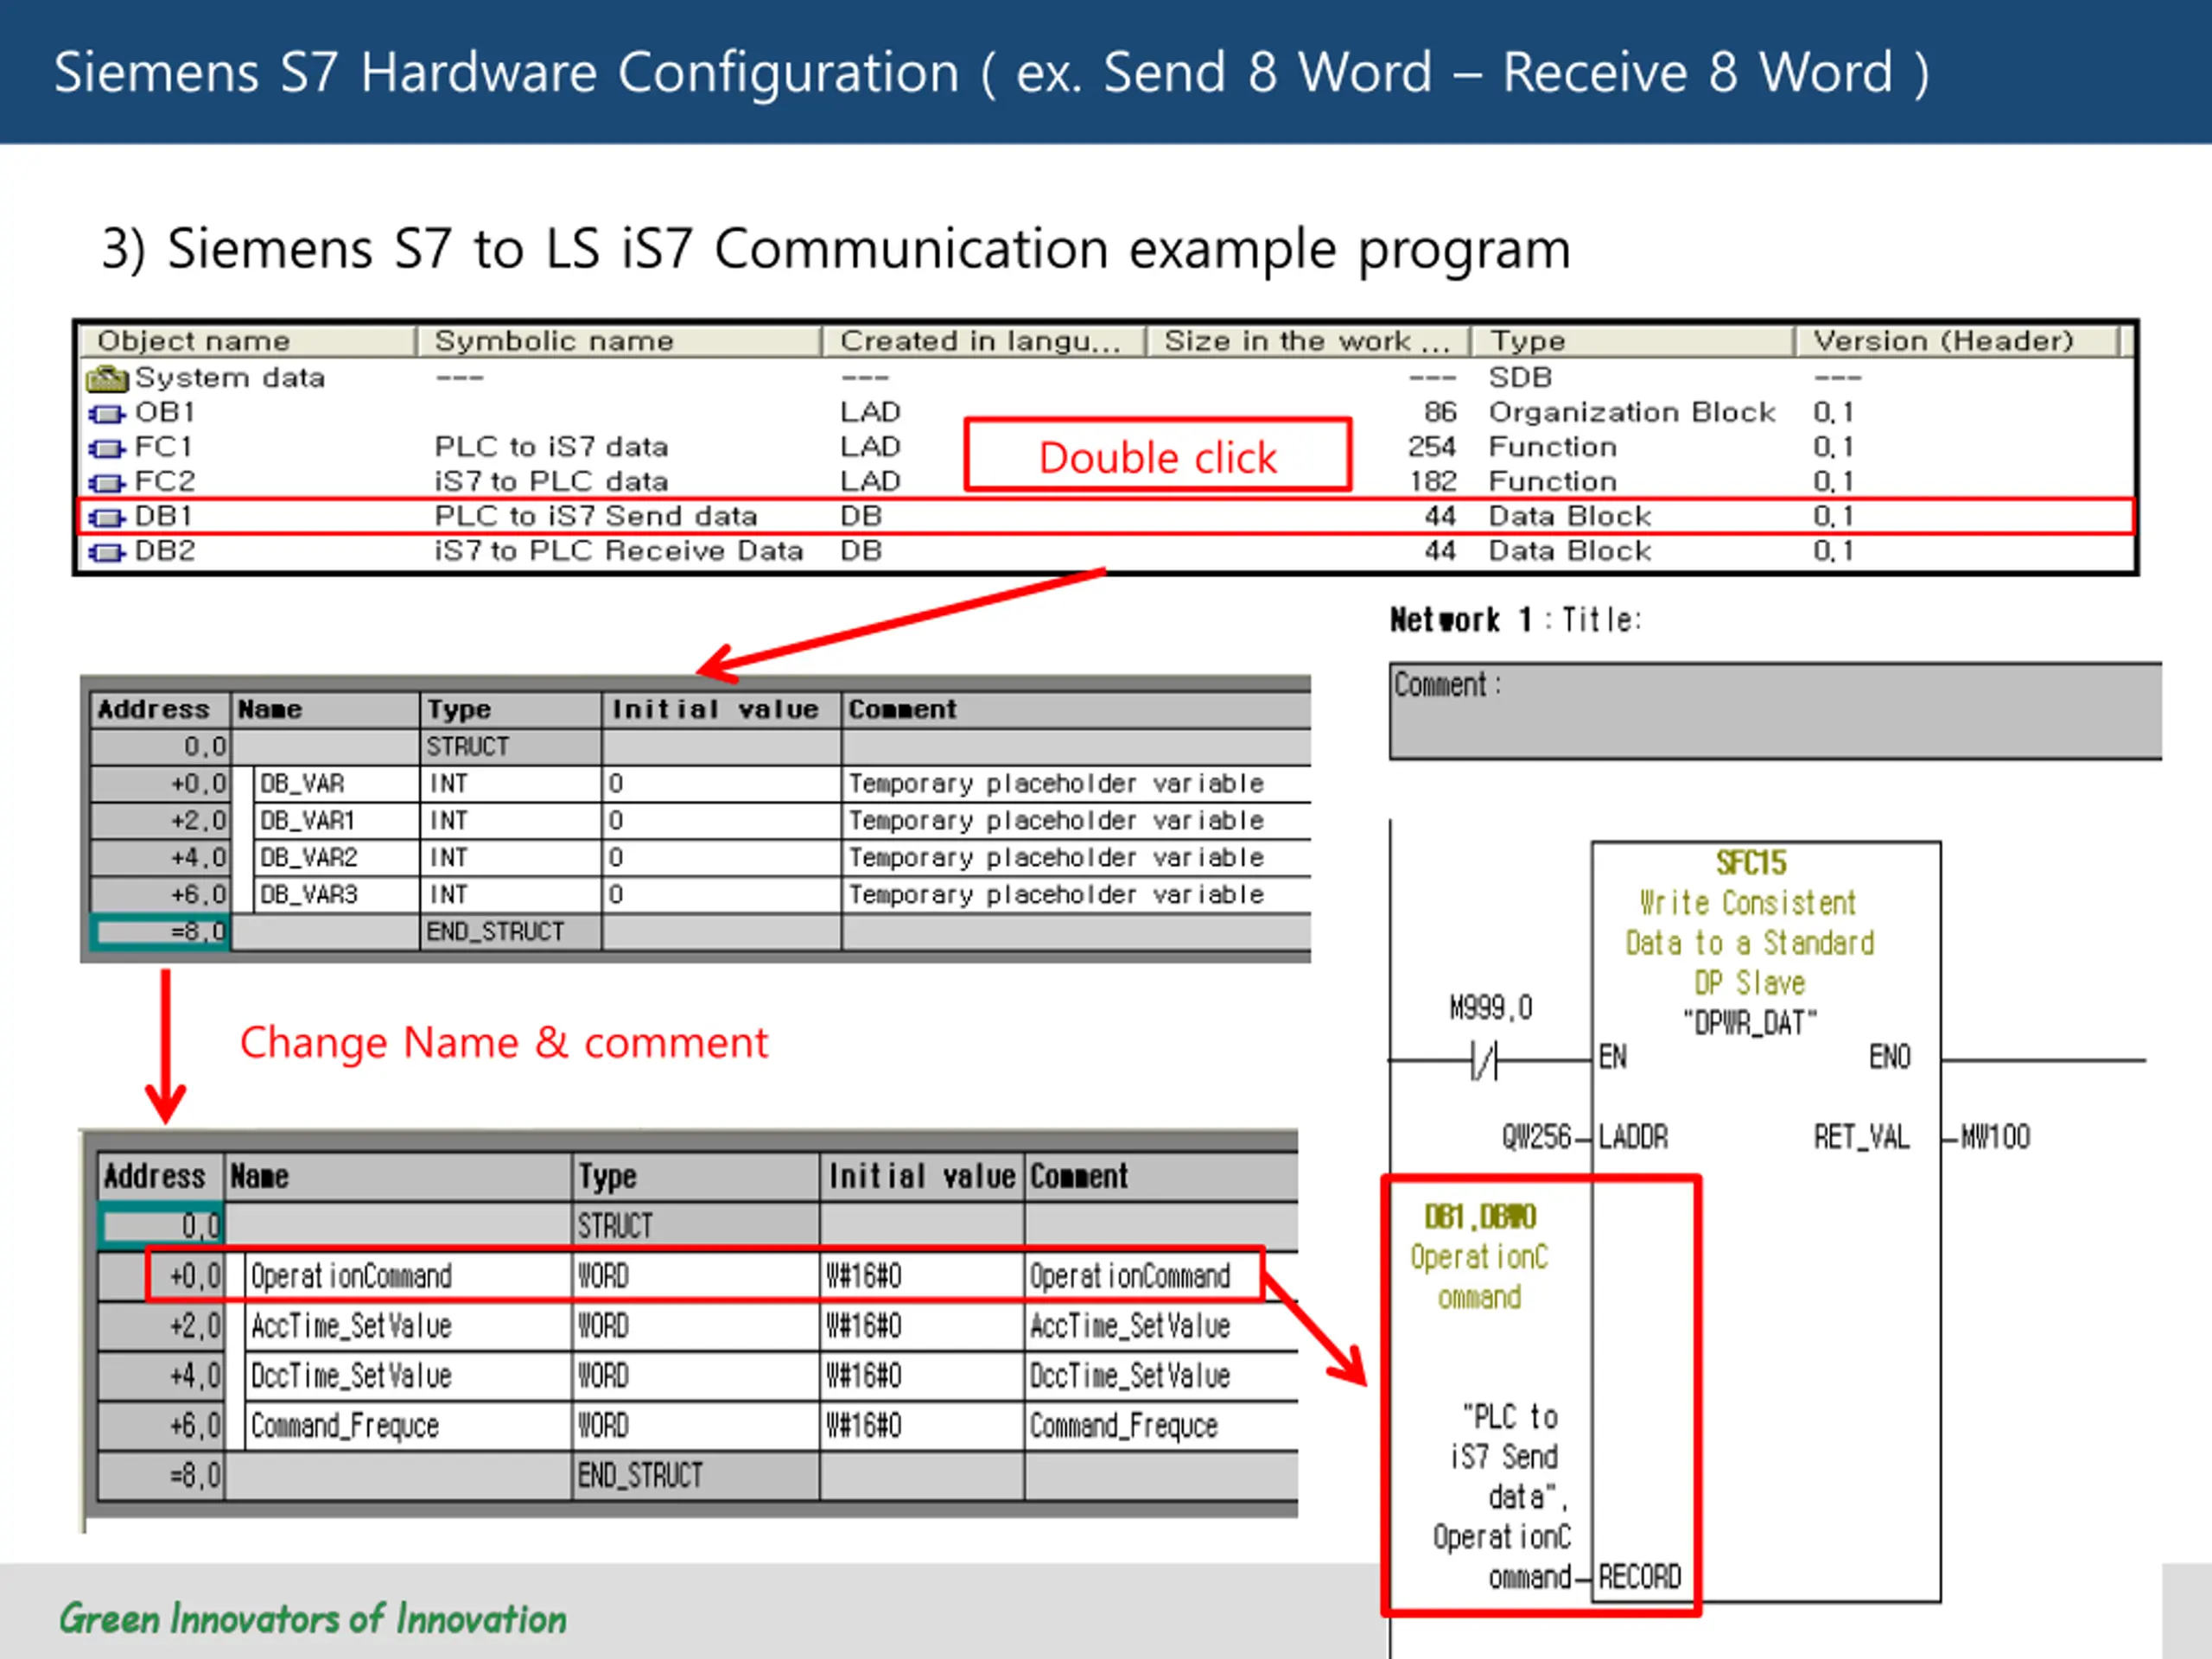Sort by Symbolic name column header
Image resolution: width=2212 pixels, height=1659 pixels.
[619, 341]
